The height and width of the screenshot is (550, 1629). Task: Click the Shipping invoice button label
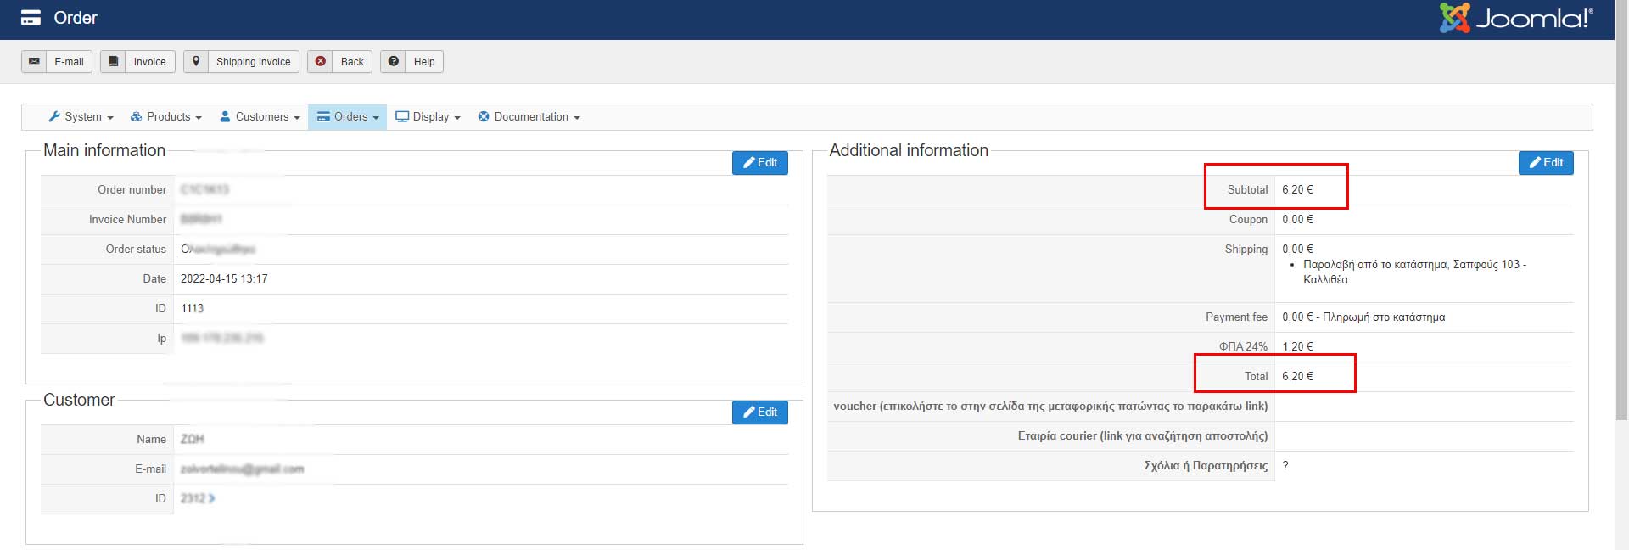click(253, 62)
